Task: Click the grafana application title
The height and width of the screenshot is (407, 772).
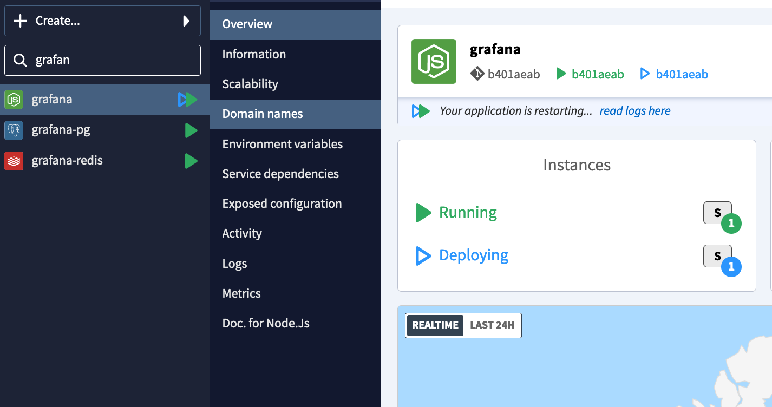Action: (495, 49)
